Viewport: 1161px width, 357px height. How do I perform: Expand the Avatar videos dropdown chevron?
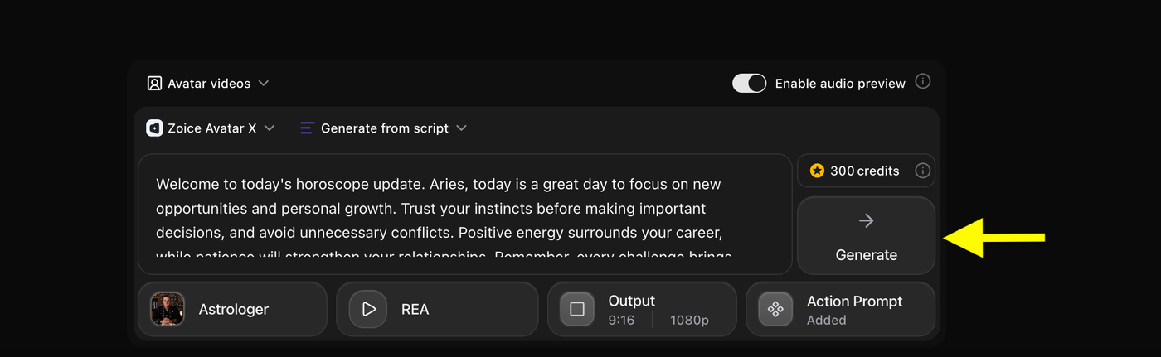tap(264, 84)
